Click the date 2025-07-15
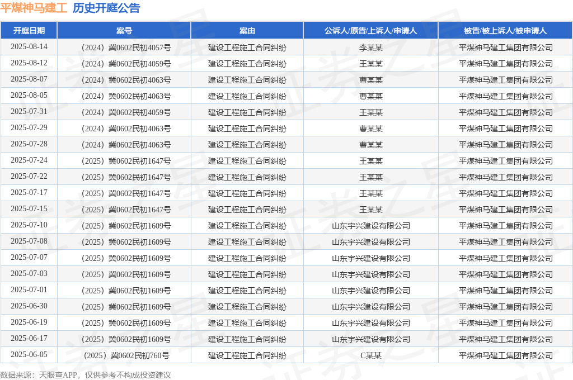The image size is (573, 380). coord(29,208)
